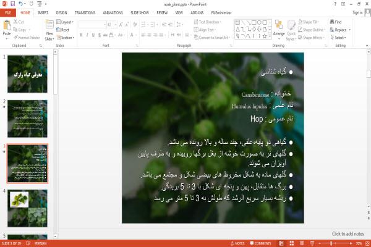The width and height of the screenshot is (371, 247).
Task: Toggle bullets list formatting
Action: (144, 24)
